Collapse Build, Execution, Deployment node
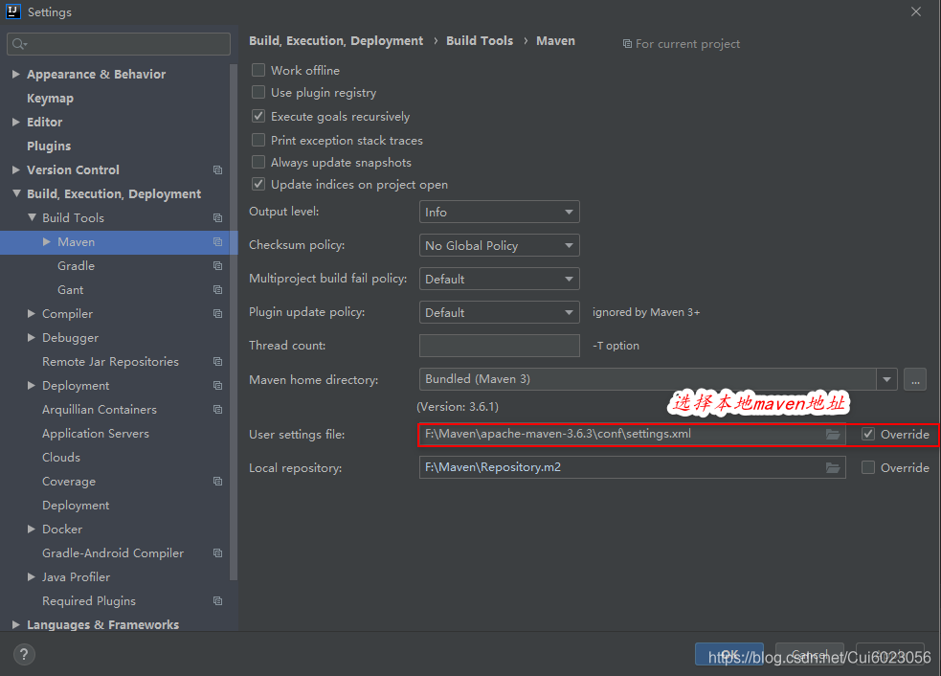The image size is (941, 676). pos(16,194)
